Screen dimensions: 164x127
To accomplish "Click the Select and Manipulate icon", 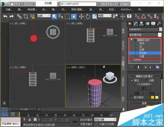I will click(x=123, y=16).
